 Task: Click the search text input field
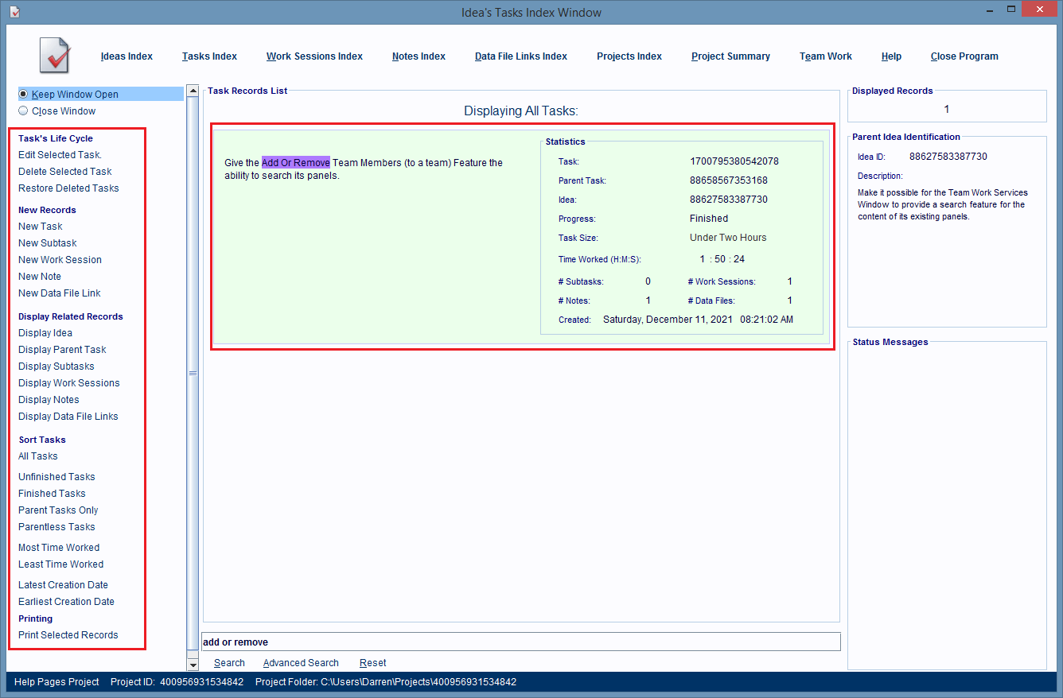click(521, 642)
